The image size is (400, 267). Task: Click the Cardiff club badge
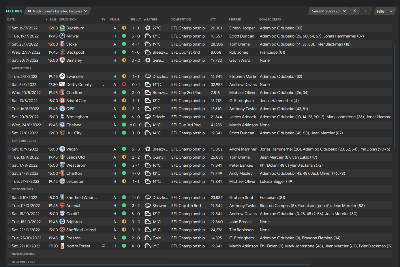click(x=62, y=214)
